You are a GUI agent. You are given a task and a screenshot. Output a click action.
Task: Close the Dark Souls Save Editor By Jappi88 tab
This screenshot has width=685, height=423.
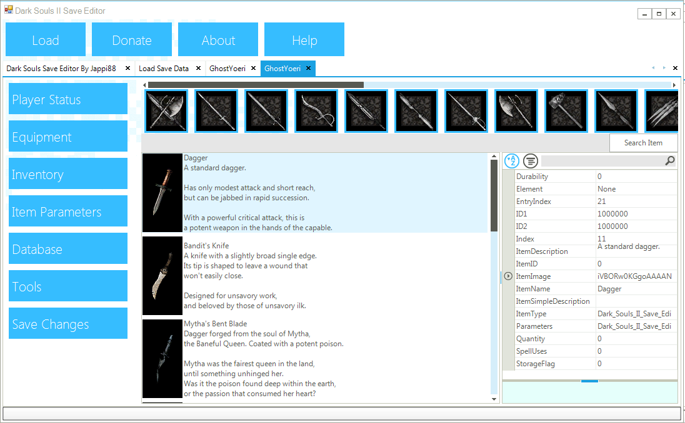(127, 68)
